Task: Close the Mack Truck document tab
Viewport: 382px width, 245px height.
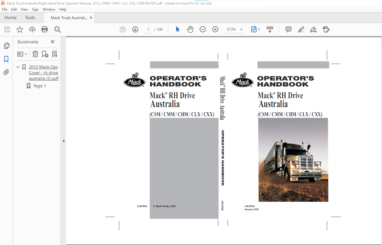Action: click(91, 18)
